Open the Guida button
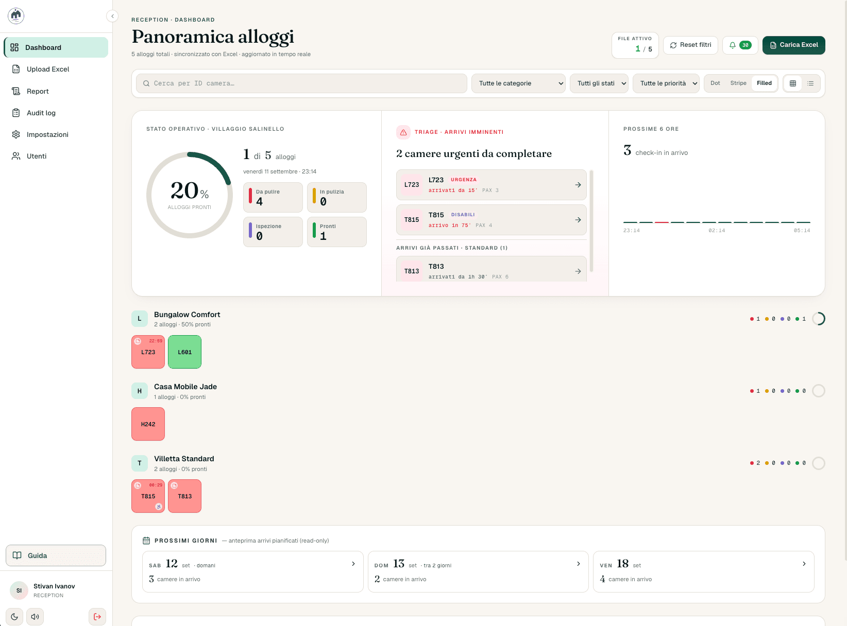The height and width of the screenshot is (626, 847). point(56,555)
